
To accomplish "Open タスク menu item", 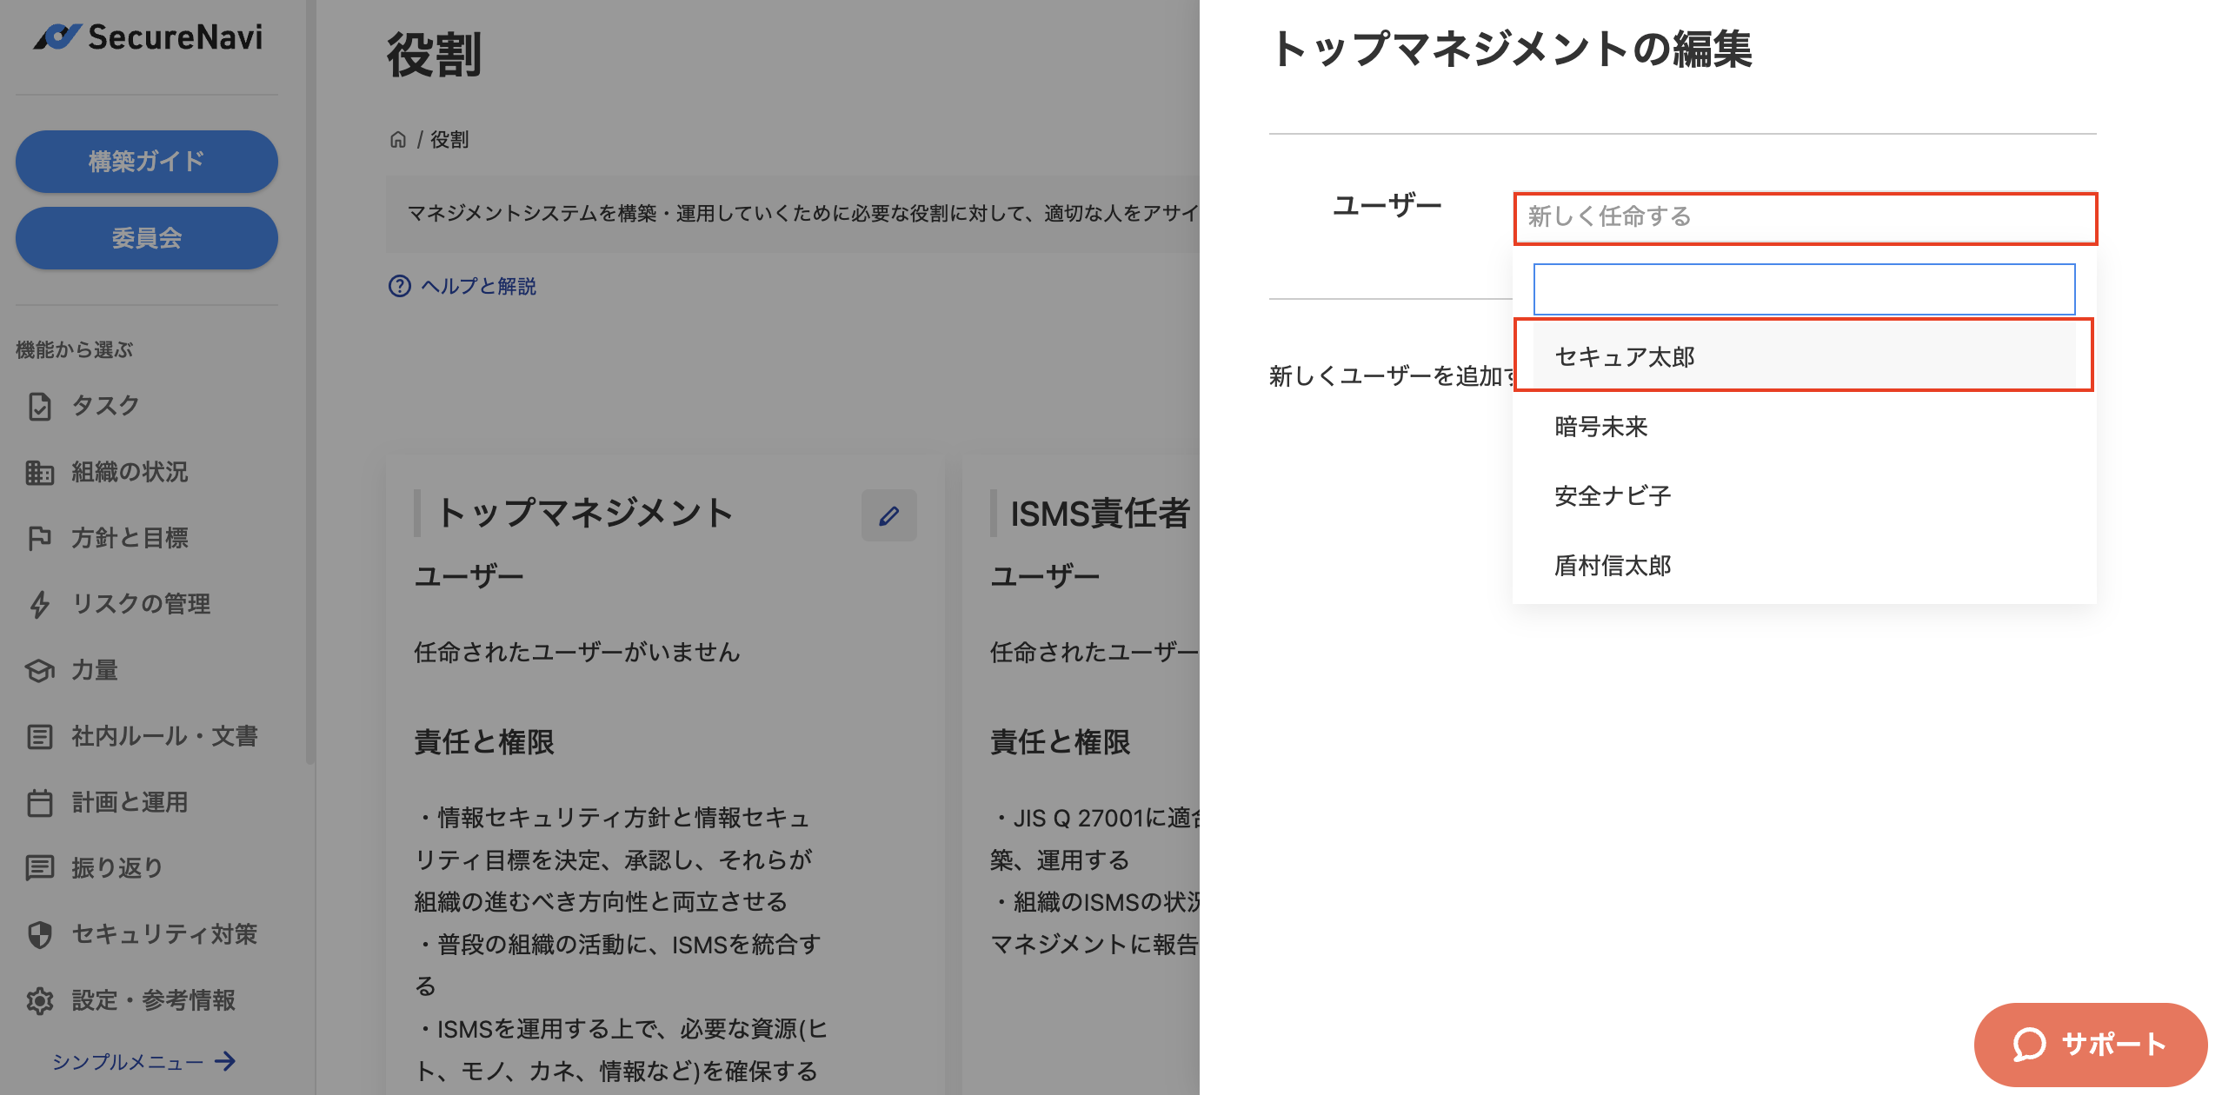I will pos(105,406).
